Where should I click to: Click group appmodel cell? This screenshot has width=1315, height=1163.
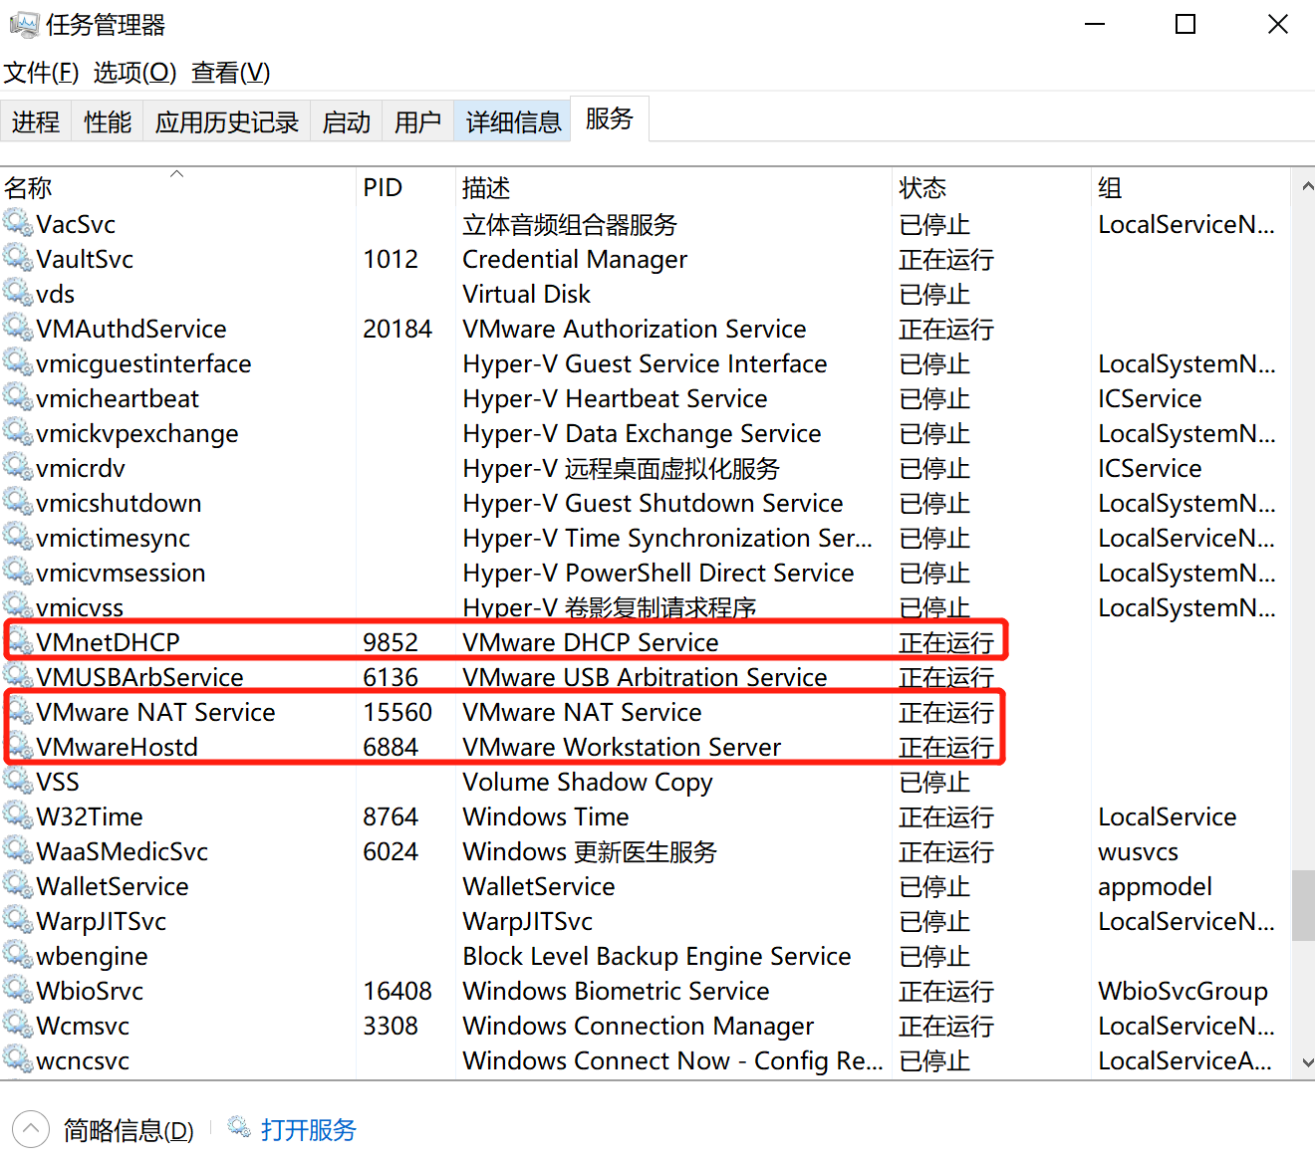point(1155,886)
